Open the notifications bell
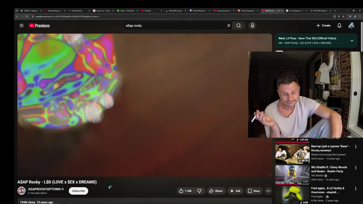The image size is (363, 204). (339, 25)
